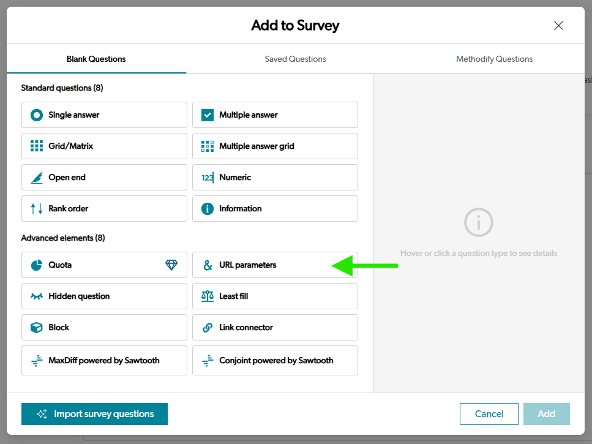Viewport: 592px width, 444px height.
Task: Select the Rank order arrows icon
Action: click(x=37, y=208)
